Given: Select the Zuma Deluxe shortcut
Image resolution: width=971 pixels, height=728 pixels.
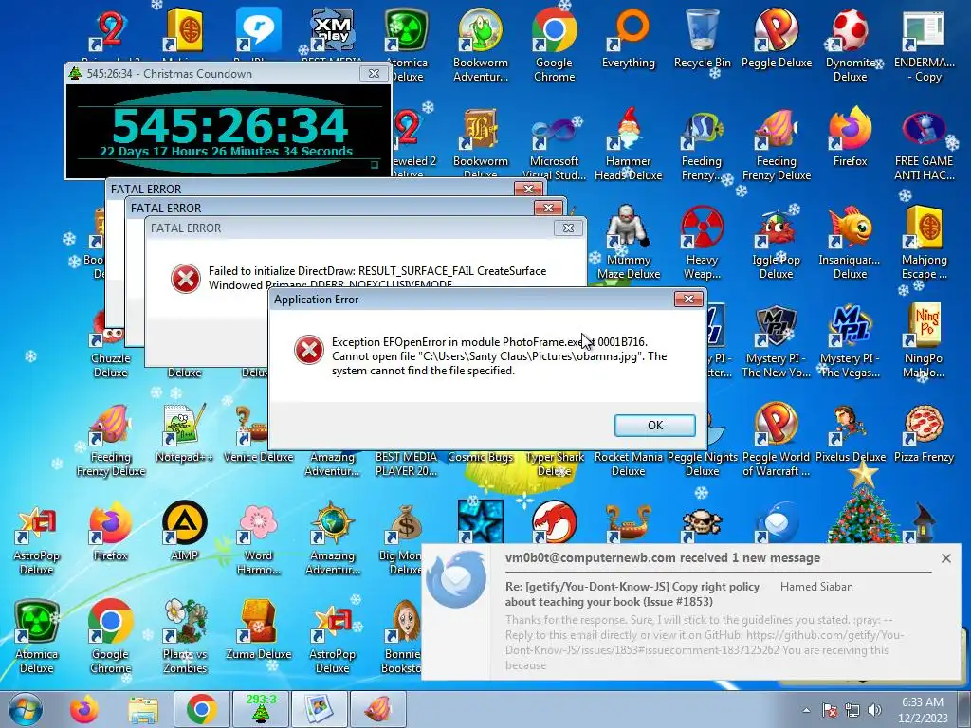Looking at the screenshot, I should 258,630.
